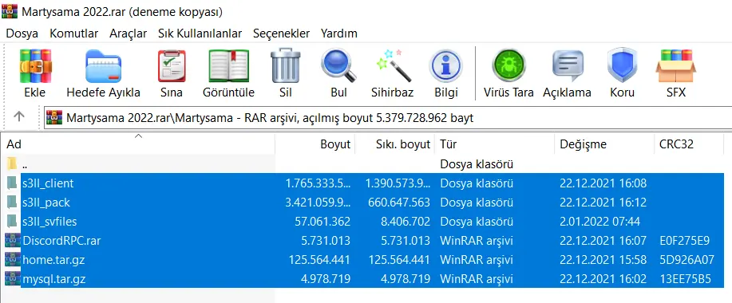Open the Görüntüle view tool
The height and width of the screenshot is (303, 732).
click(x=228, y=67)
